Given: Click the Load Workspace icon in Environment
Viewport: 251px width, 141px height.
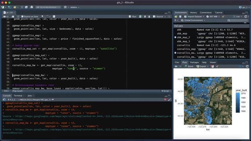Looking at the screenshot, I should [x=176, y=16].
